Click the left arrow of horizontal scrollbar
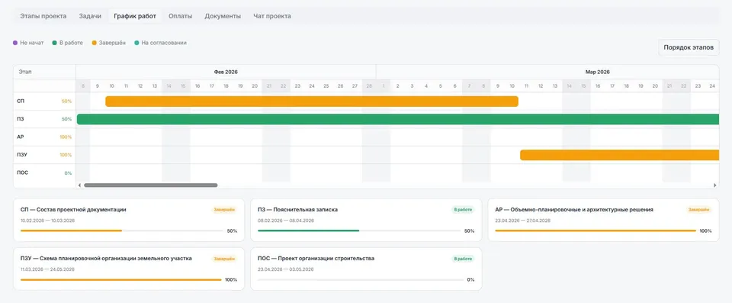The height and width of the screenshot is (303, 732). coord(79,185)
